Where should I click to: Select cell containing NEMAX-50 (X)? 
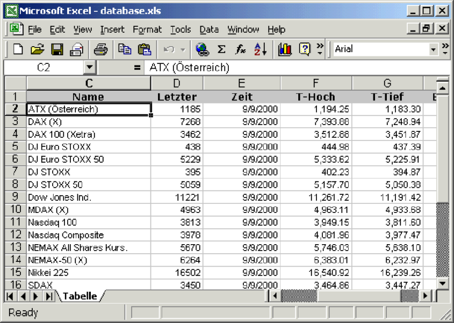[x=89, y=260]
